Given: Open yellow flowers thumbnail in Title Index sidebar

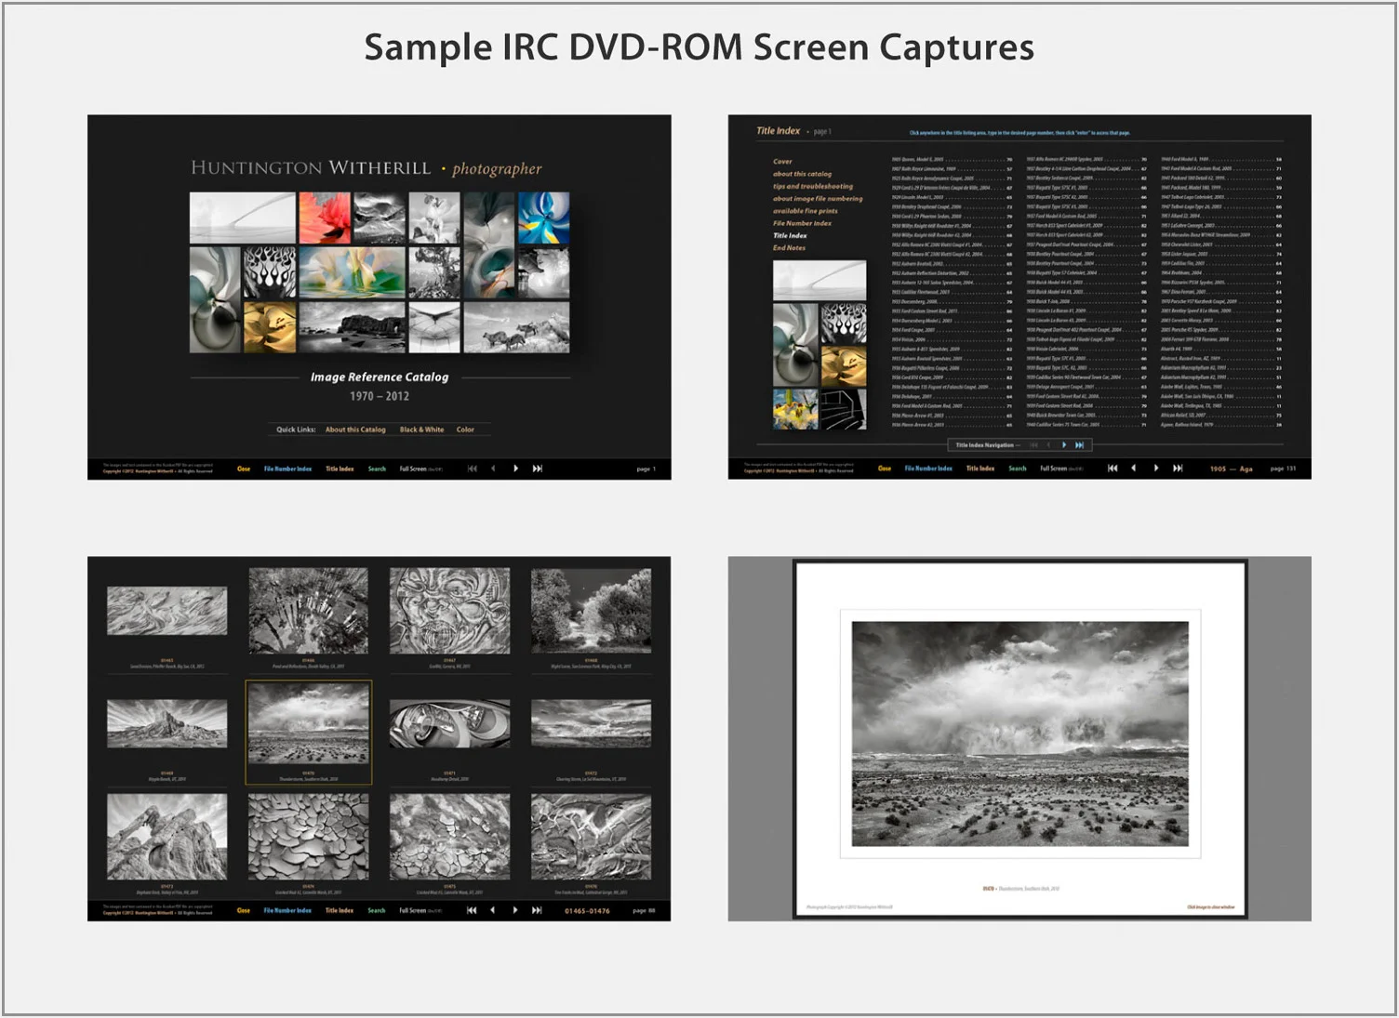Looking at the screenshot, I should click(795, 410).
